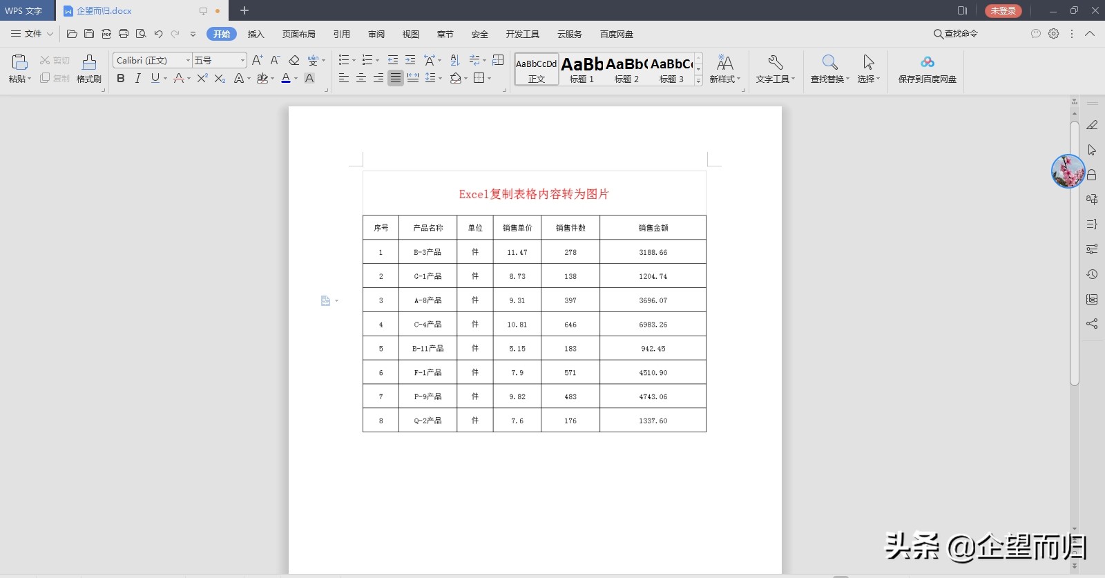
Task: Switch to the 视图 tab
Action: point(410,34)
